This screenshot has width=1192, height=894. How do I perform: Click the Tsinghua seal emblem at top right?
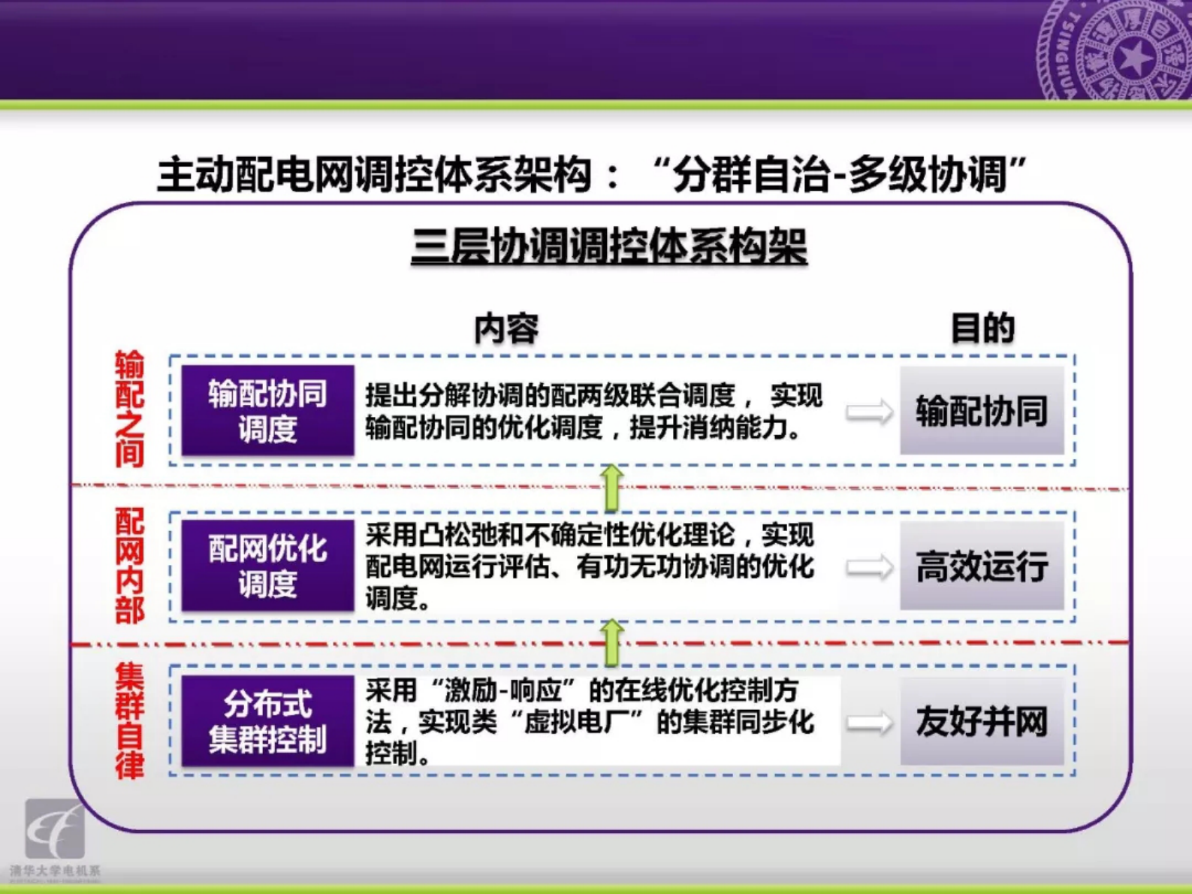(1115, 50)
